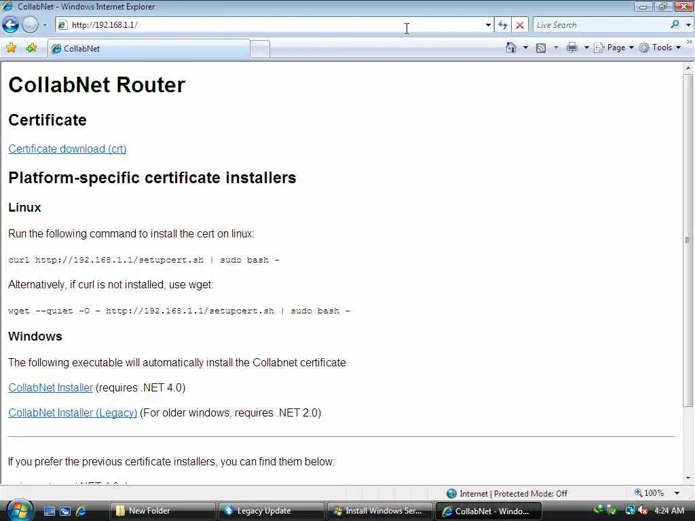The height and width of the screenshot is (521, 695).
Task: Click the page scrollbar up arrow
Action: (688, 68)
